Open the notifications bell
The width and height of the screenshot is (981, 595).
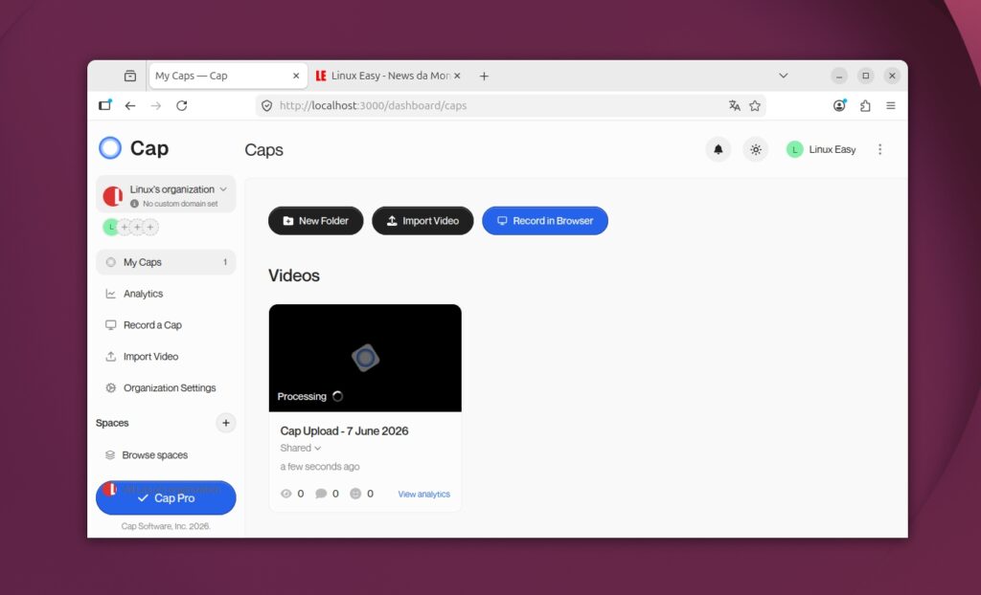coord(719,149)
